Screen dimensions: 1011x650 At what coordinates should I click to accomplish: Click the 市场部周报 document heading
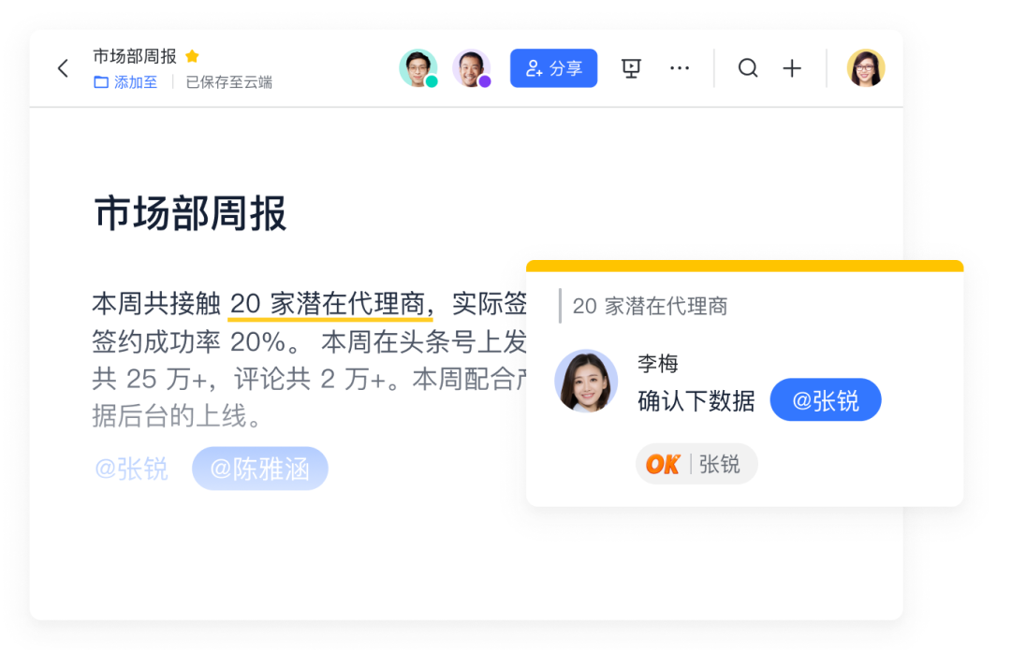pos(190,214)
